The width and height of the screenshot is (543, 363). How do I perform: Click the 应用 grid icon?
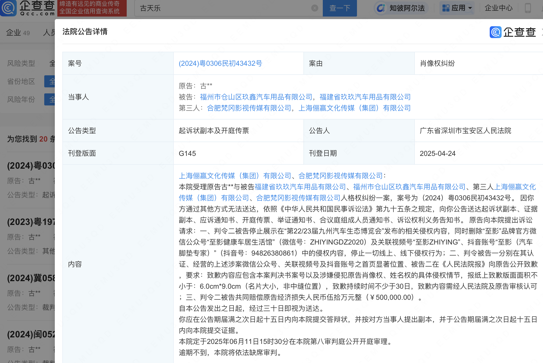pyautogui.click(x=446, y=8)
